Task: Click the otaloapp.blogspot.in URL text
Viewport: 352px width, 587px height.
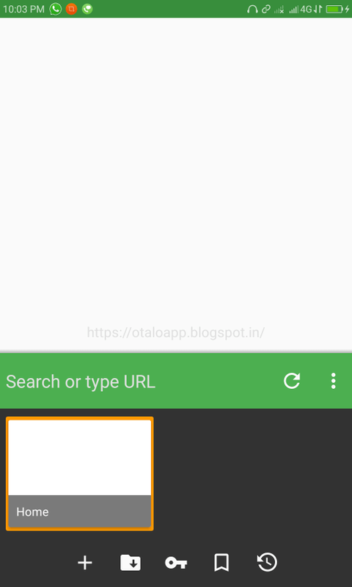Action: [176, 332]
